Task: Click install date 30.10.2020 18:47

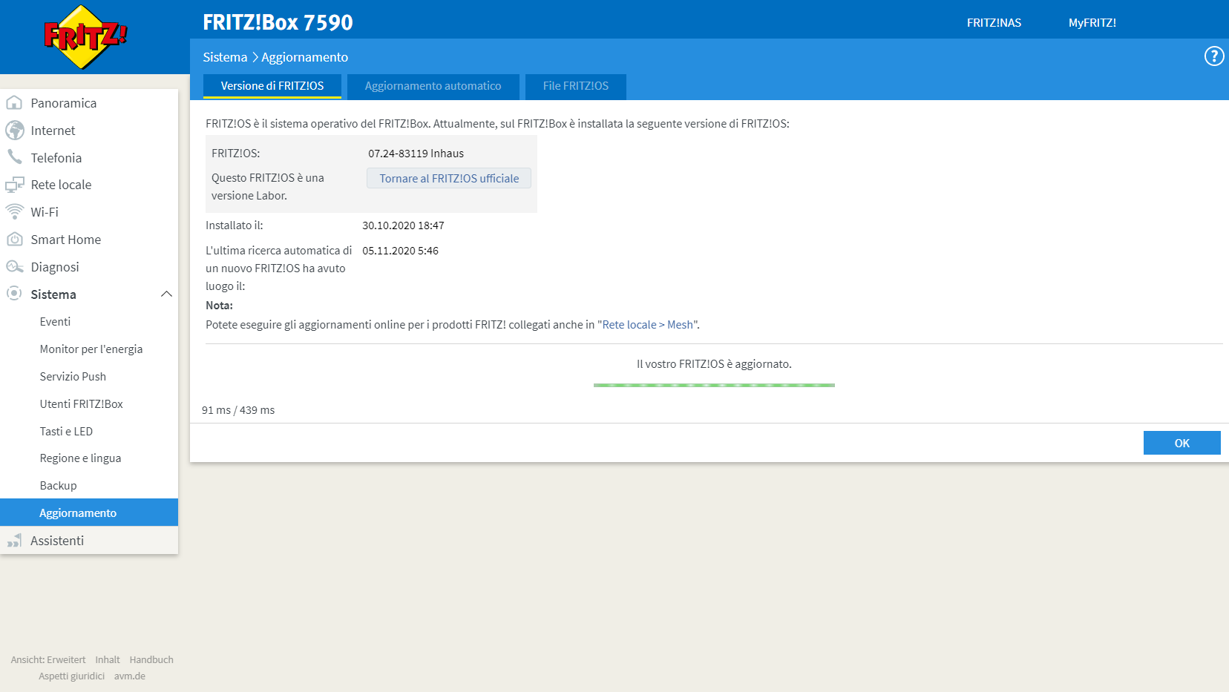Action: pyautogui.click(x=403, y=225)
